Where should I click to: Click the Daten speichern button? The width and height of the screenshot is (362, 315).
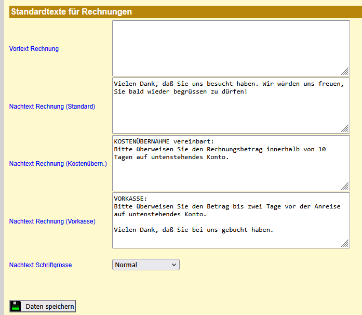(43, 306)
